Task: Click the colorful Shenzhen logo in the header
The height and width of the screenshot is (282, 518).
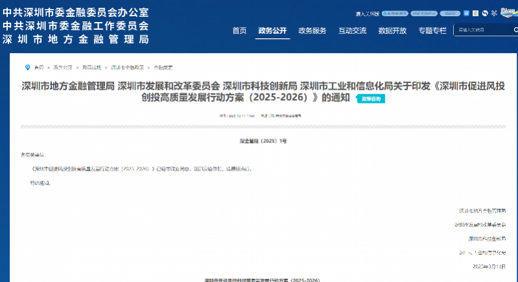Action: pos(509,12)
